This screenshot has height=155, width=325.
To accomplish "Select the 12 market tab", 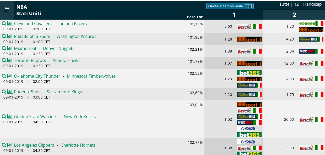I will pyautogui.click(x=296, y=4).
